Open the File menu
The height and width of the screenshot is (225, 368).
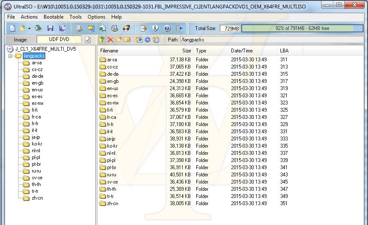click(x=11, y=17)
